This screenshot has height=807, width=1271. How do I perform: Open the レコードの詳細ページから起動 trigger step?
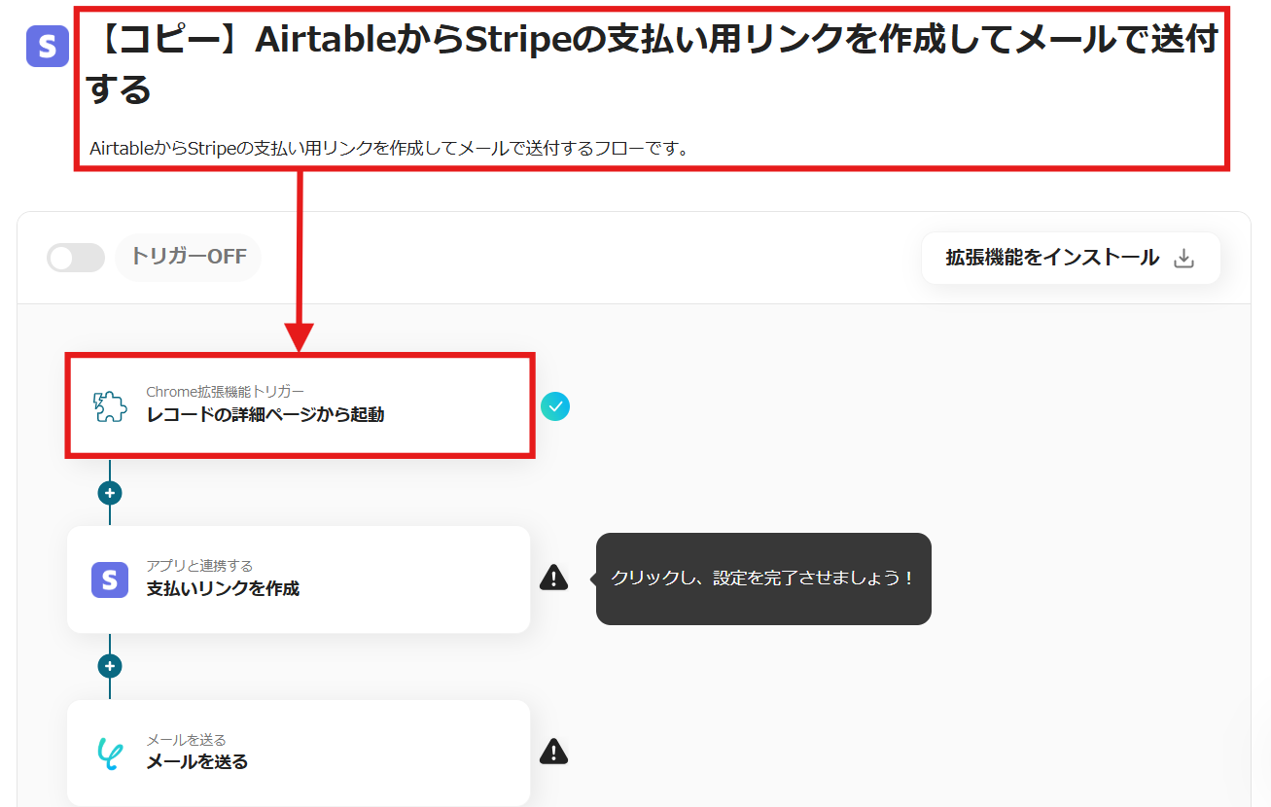300,405
